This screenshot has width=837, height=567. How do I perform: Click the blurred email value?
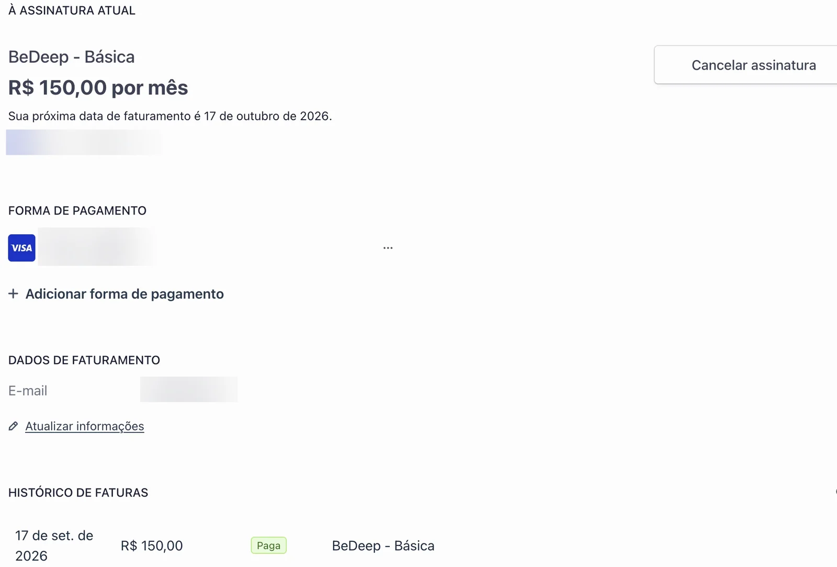[189, 390]
